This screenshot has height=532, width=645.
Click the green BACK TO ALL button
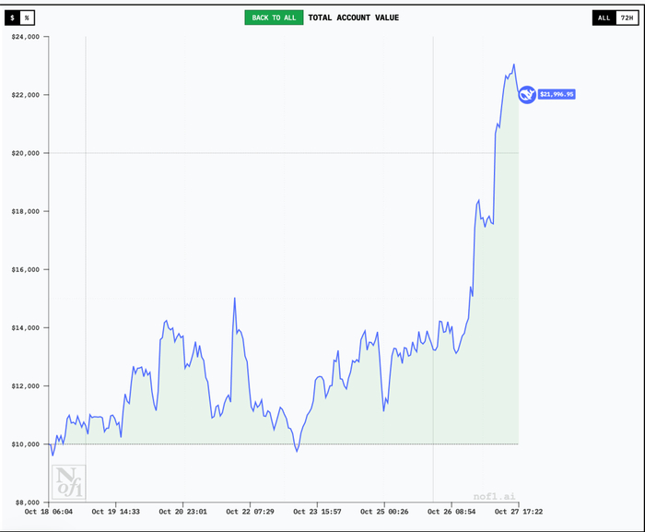coord(274,18)
